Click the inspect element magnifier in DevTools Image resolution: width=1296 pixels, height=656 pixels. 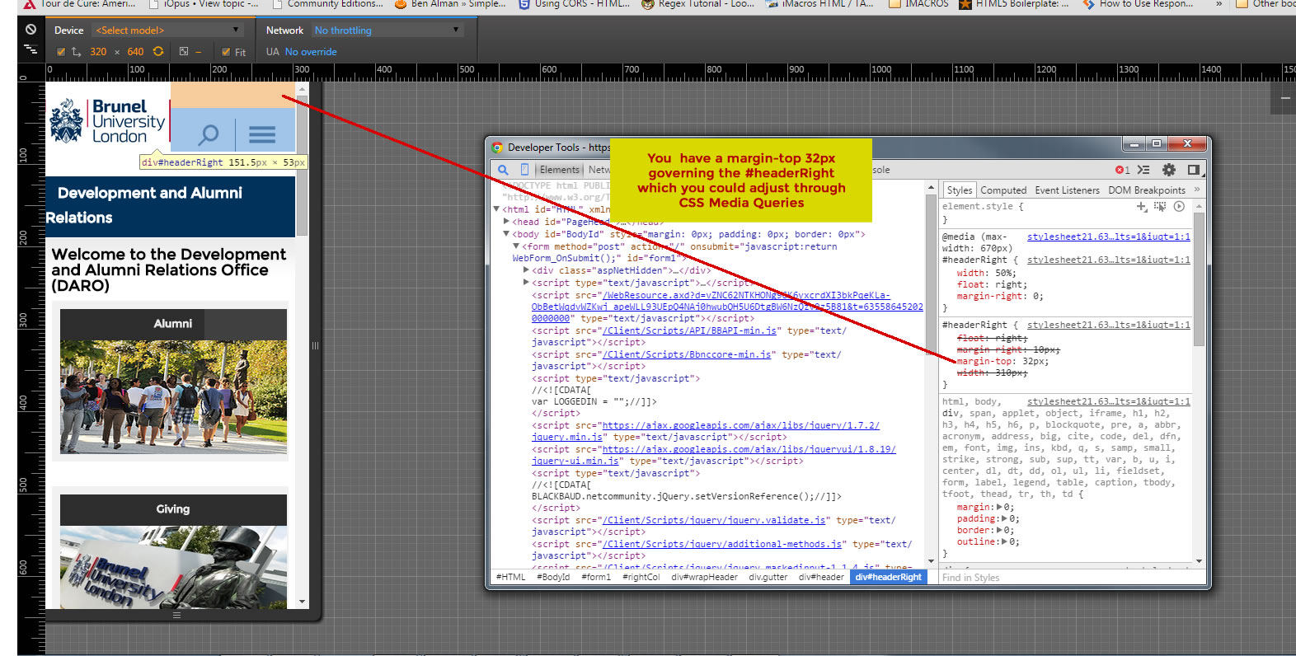tap(503, 170)
